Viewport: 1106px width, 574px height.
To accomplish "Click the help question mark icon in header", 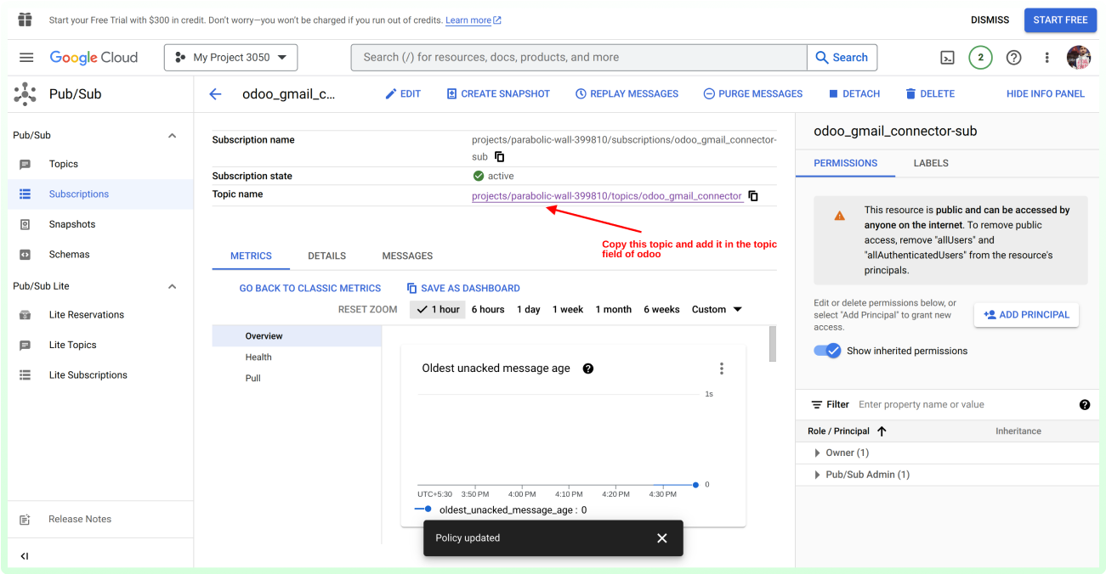I will click(1013, 58).
